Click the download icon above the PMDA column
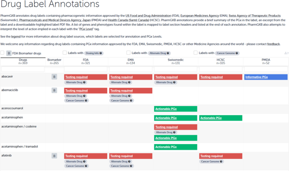The height and width of the screenshot is (171, 289). (x=286, y=53)
